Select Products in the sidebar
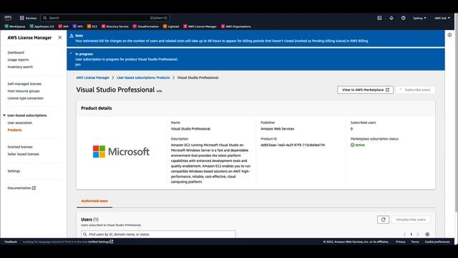This screenshot has height=258, width=458. point(14,130)
